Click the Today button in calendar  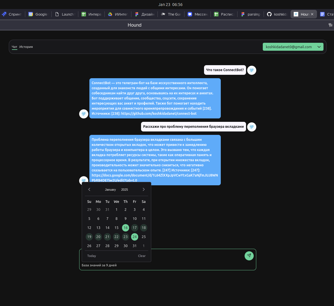point(92,256)
